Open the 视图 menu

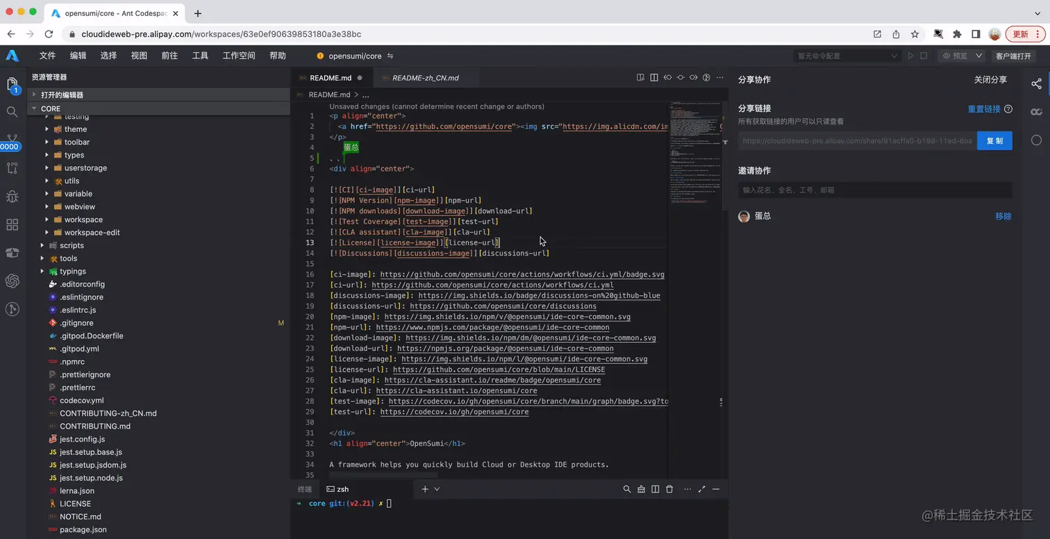coord(139,56)
